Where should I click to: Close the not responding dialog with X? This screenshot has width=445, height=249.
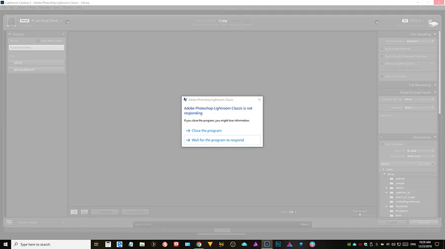[259, 99]
